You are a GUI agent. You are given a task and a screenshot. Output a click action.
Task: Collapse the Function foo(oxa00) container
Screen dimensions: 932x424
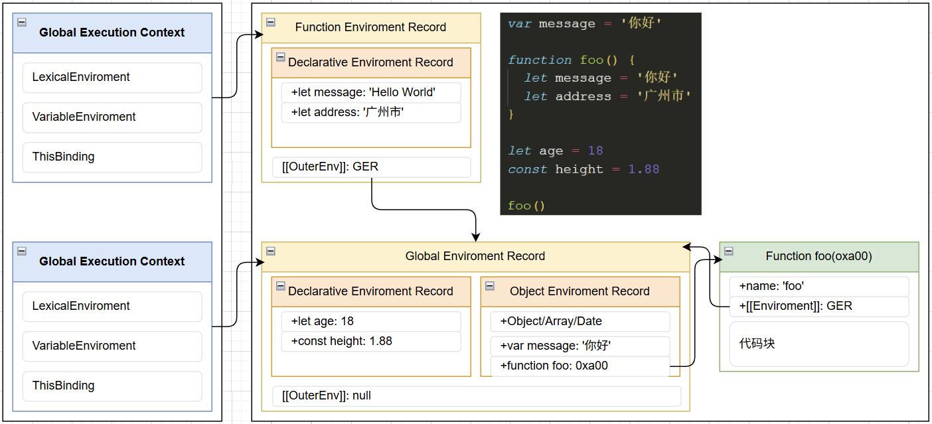click(728, 251)
